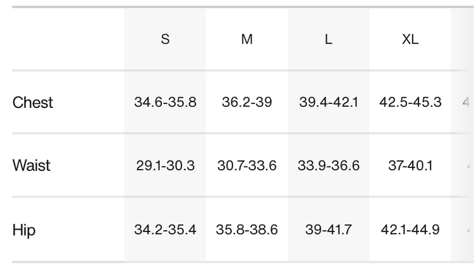Click waist measurement 37-40.1
The height and width of the screenshot is (277, 474).
click(410, 166)
